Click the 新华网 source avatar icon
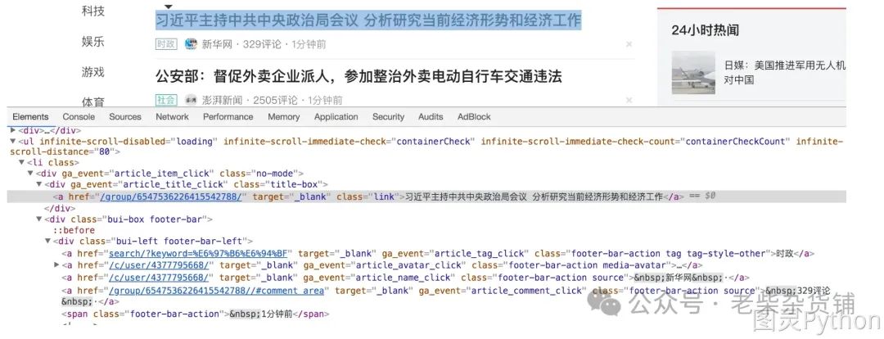884x339 pixels. pos(191,44)
